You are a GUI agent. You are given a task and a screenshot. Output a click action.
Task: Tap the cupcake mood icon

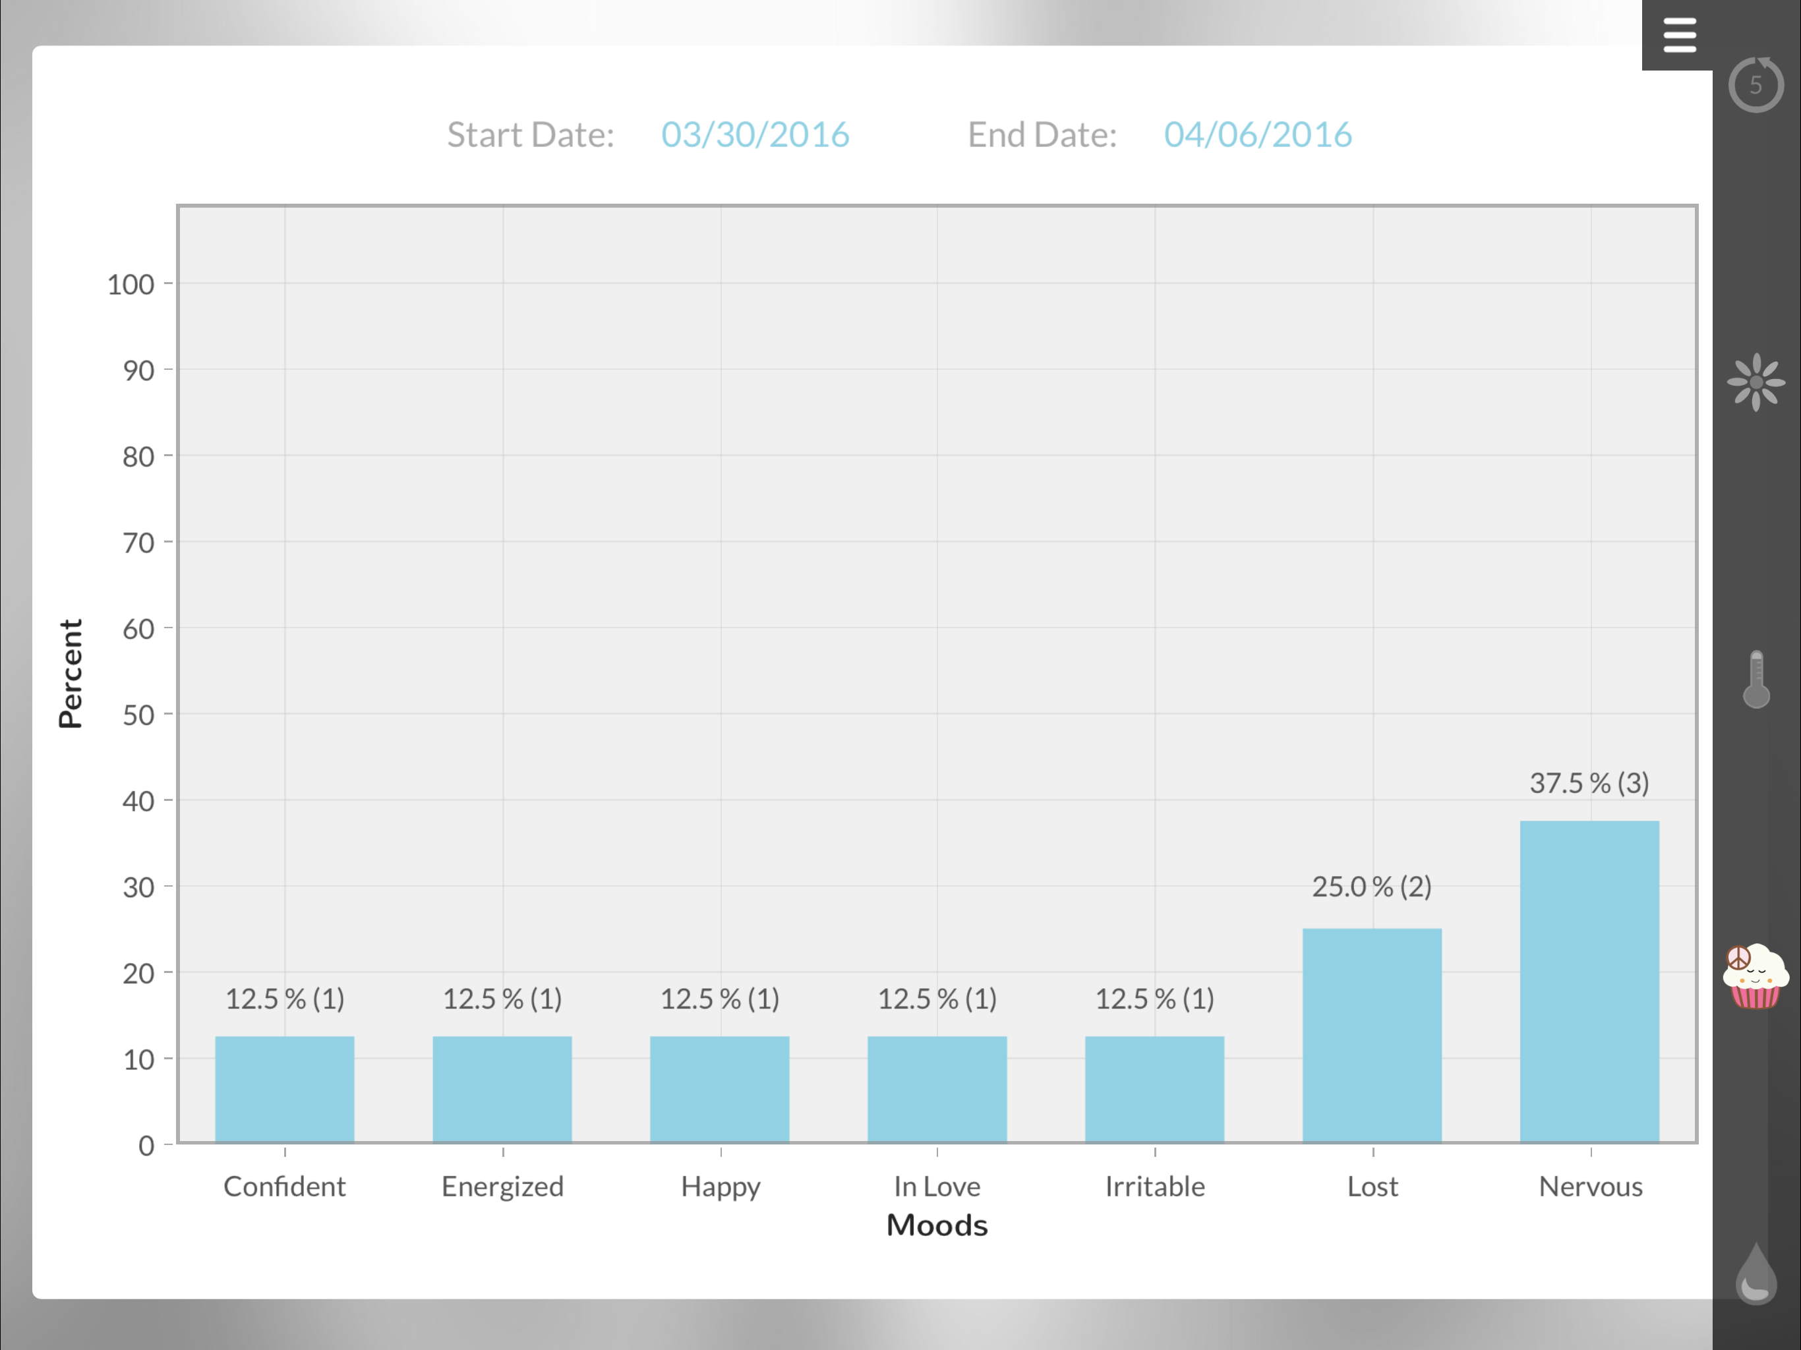(1756, 976)
